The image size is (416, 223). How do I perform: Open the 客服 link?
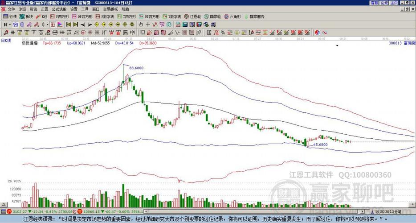(375, 3)
